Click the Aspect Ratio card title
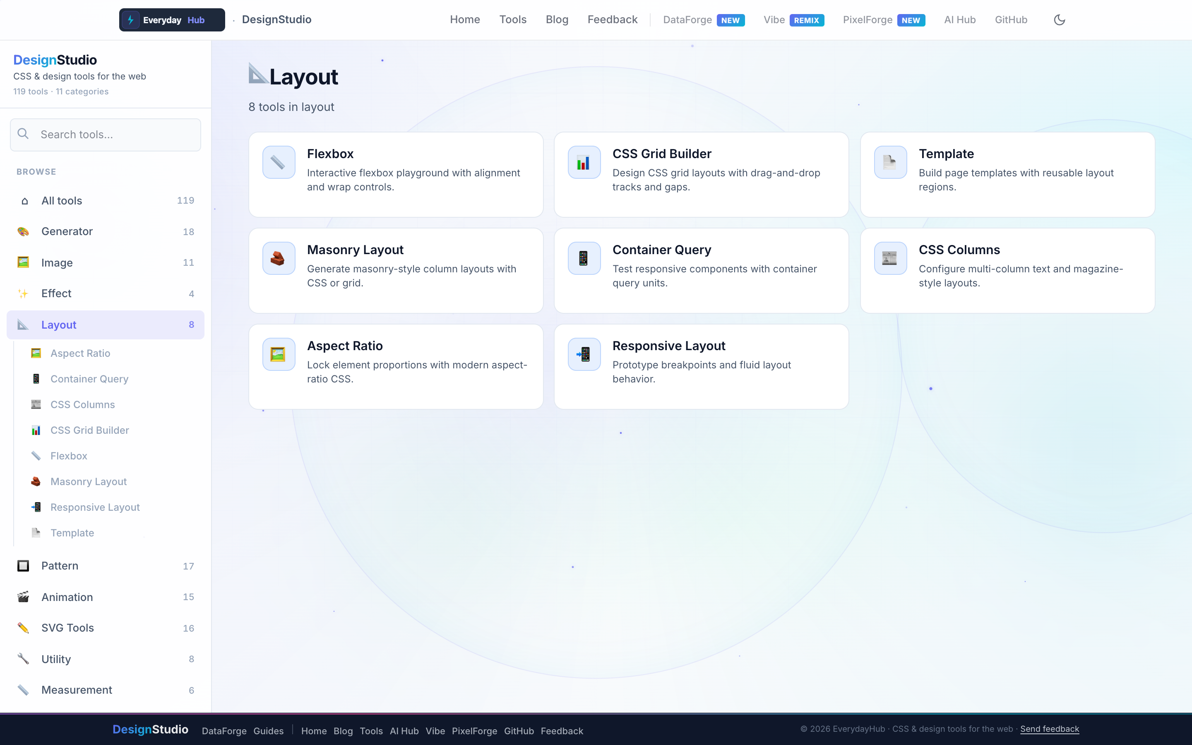Screen dimensions: 1192x745 click(x=345, y=346)
